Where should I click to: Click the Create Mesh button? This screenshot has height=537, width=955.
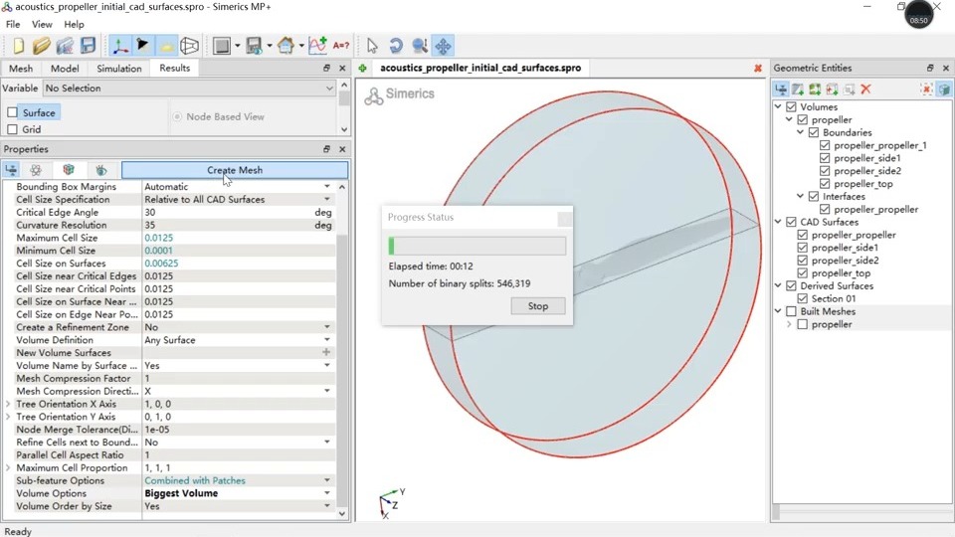(235, 170)
